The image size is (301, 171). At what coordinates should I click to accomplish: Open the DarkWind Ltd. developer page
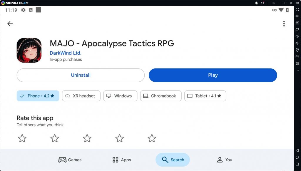click(66, 53)
